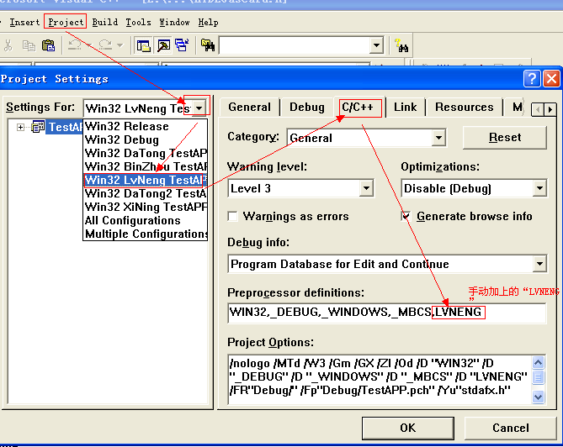Click the toolbar Find text field
The image size is (563, 447).
click(x=295, y=45)
